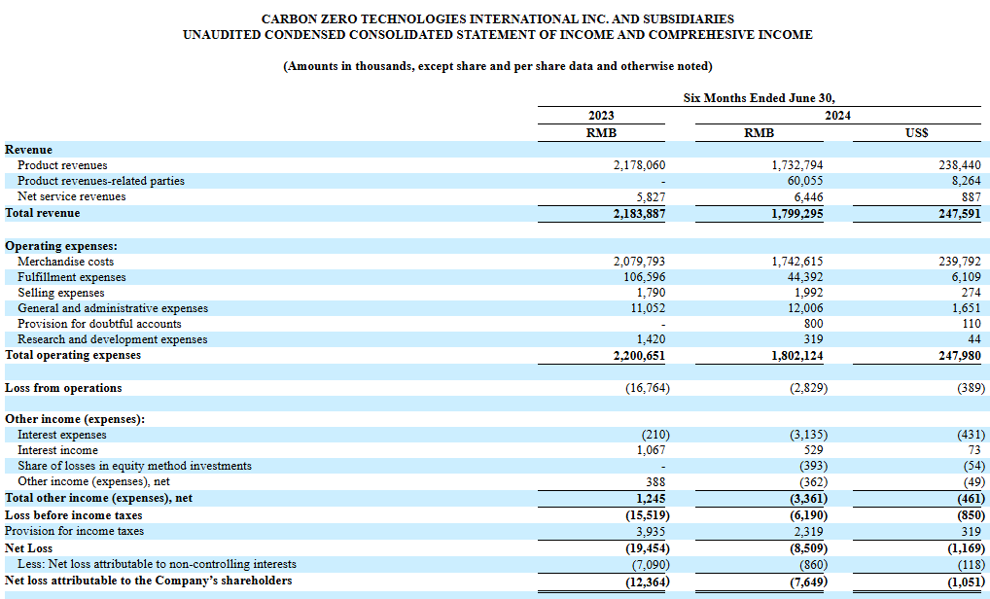Select equity method losses value (393)
The width and height of the screenshot is (990, 599).
pos(813,466)
